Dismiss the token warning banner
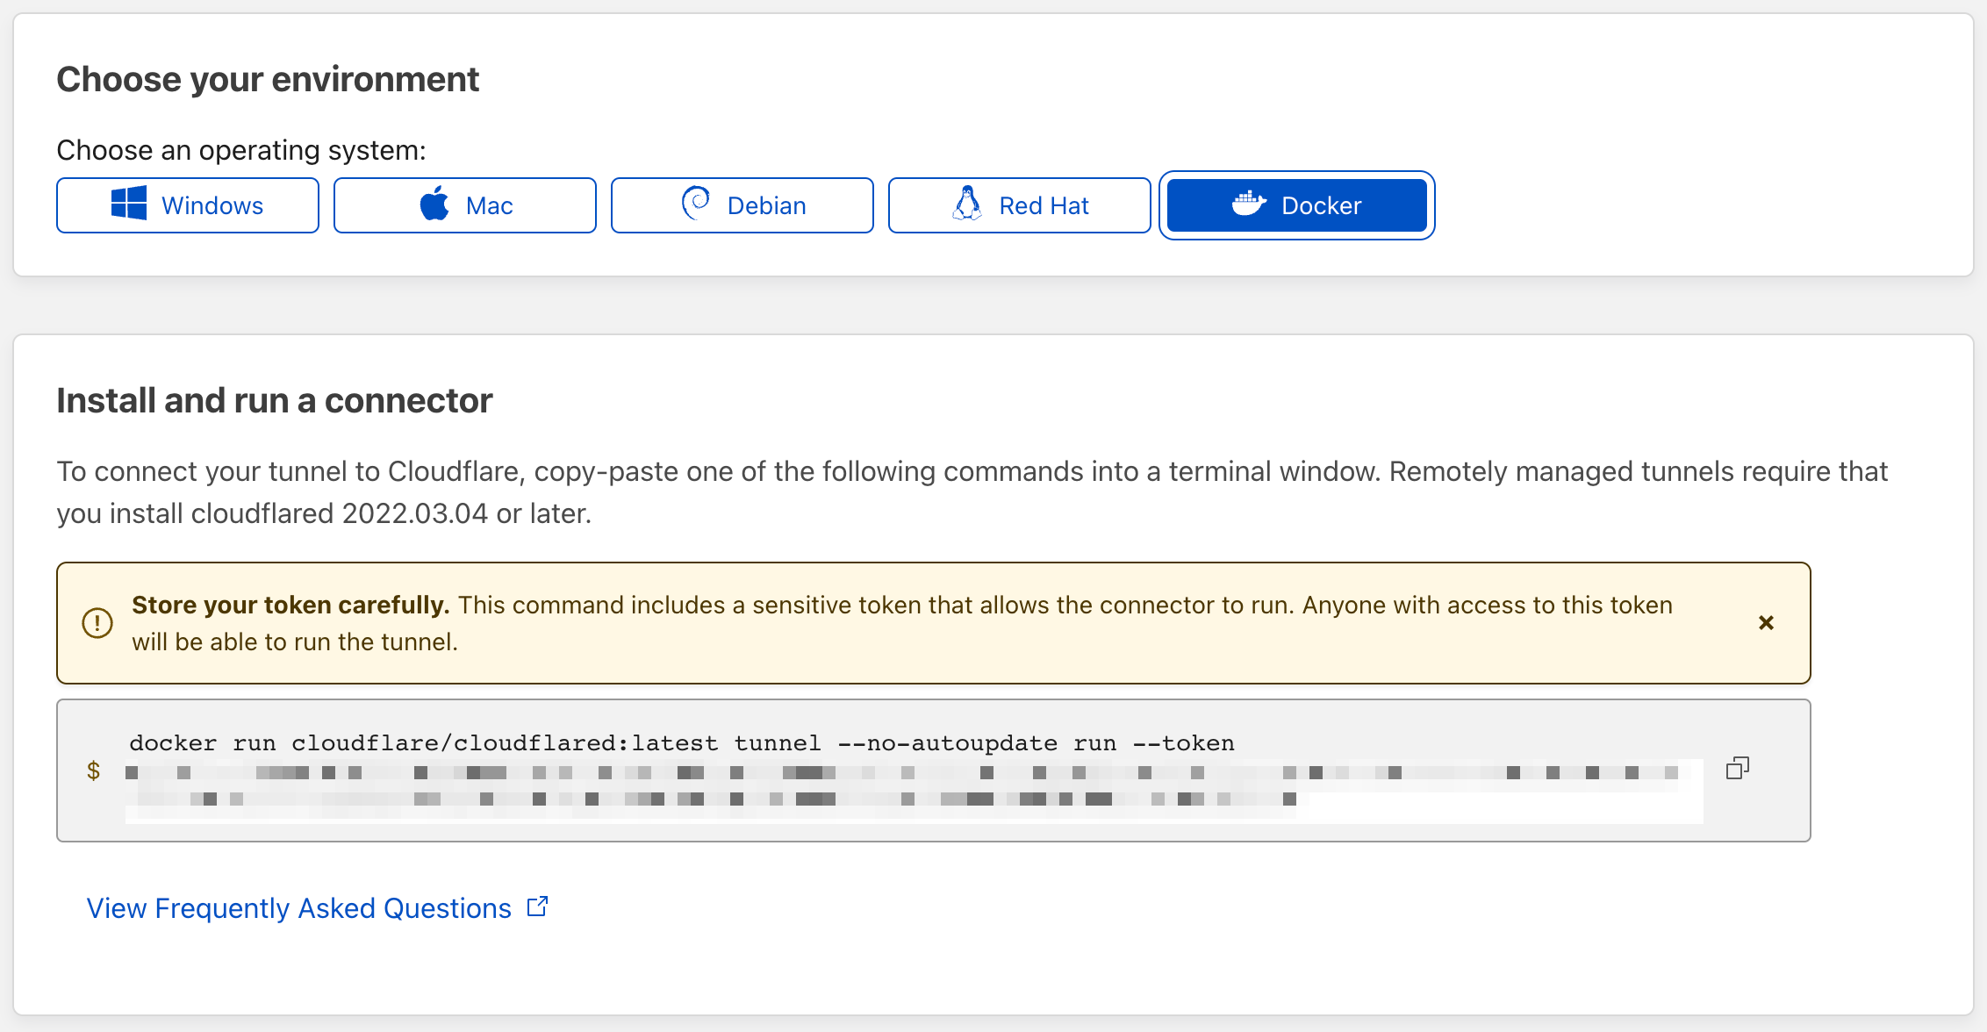Viewport: 1987px width, 1032px height. 1766,622
